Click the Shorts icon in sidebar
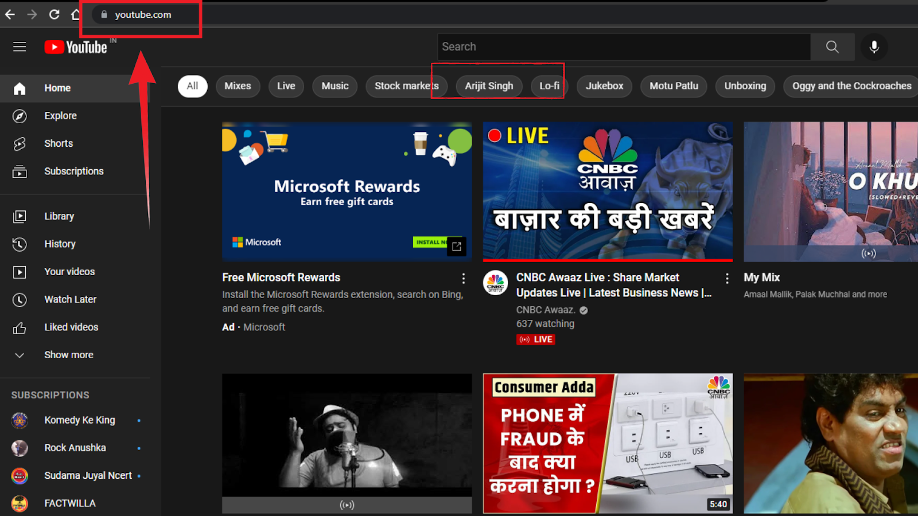 [x=20, y=143]
